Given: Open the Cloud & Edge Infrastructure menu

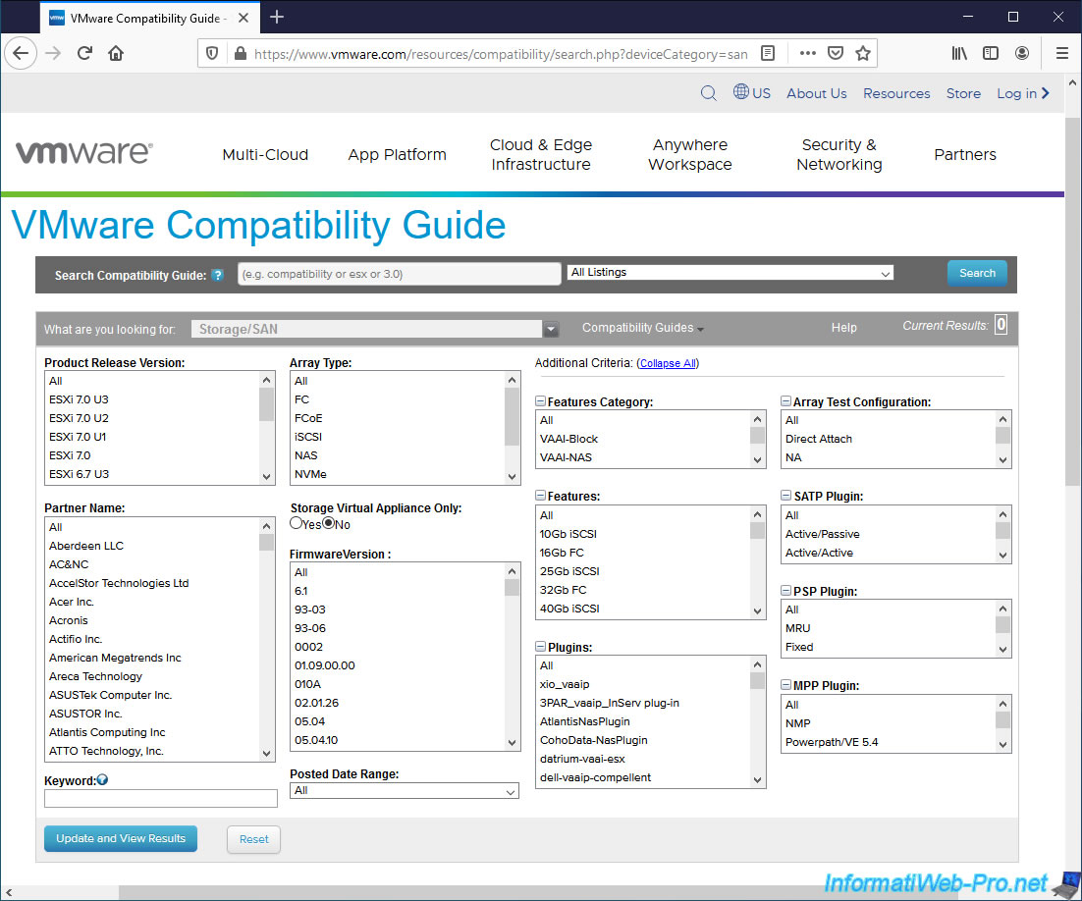Looking at the screenshot, I should [541, 154].
